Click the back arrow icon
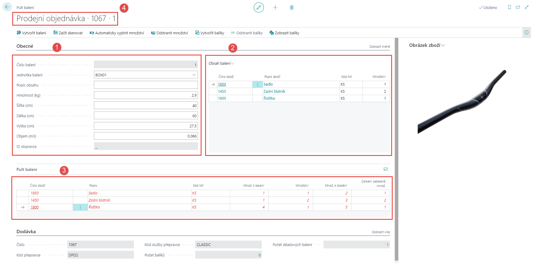This screenshot has height=263, width=534. pos(7,7)
